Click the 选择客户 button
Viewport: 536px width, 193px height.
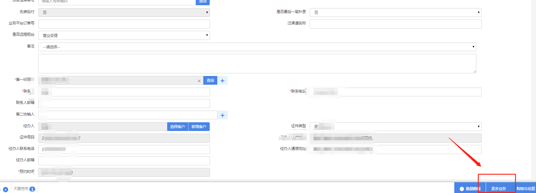[178, 127]
